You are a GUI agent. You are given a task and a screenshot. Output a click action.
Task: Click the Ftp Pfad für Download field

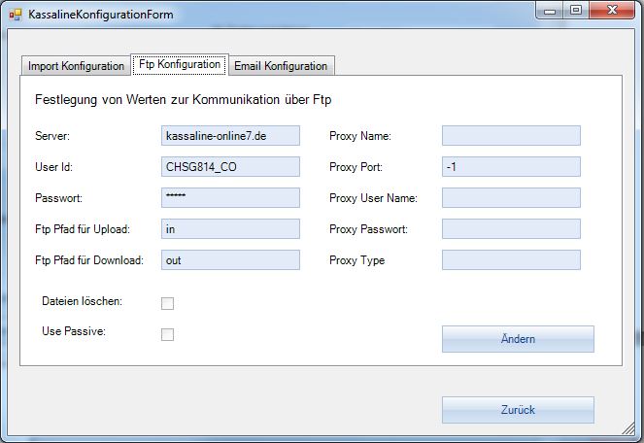point(231,260)
